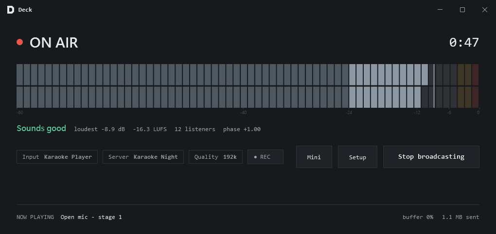The width and height of the screenshot is (496, 234).
Task: Click the 1.1 MB sent status
Action: [x=461, y=217]
